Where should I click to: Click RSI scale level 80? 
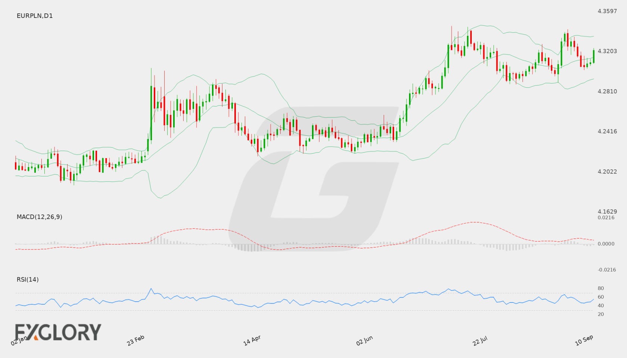tap(601, 288)
